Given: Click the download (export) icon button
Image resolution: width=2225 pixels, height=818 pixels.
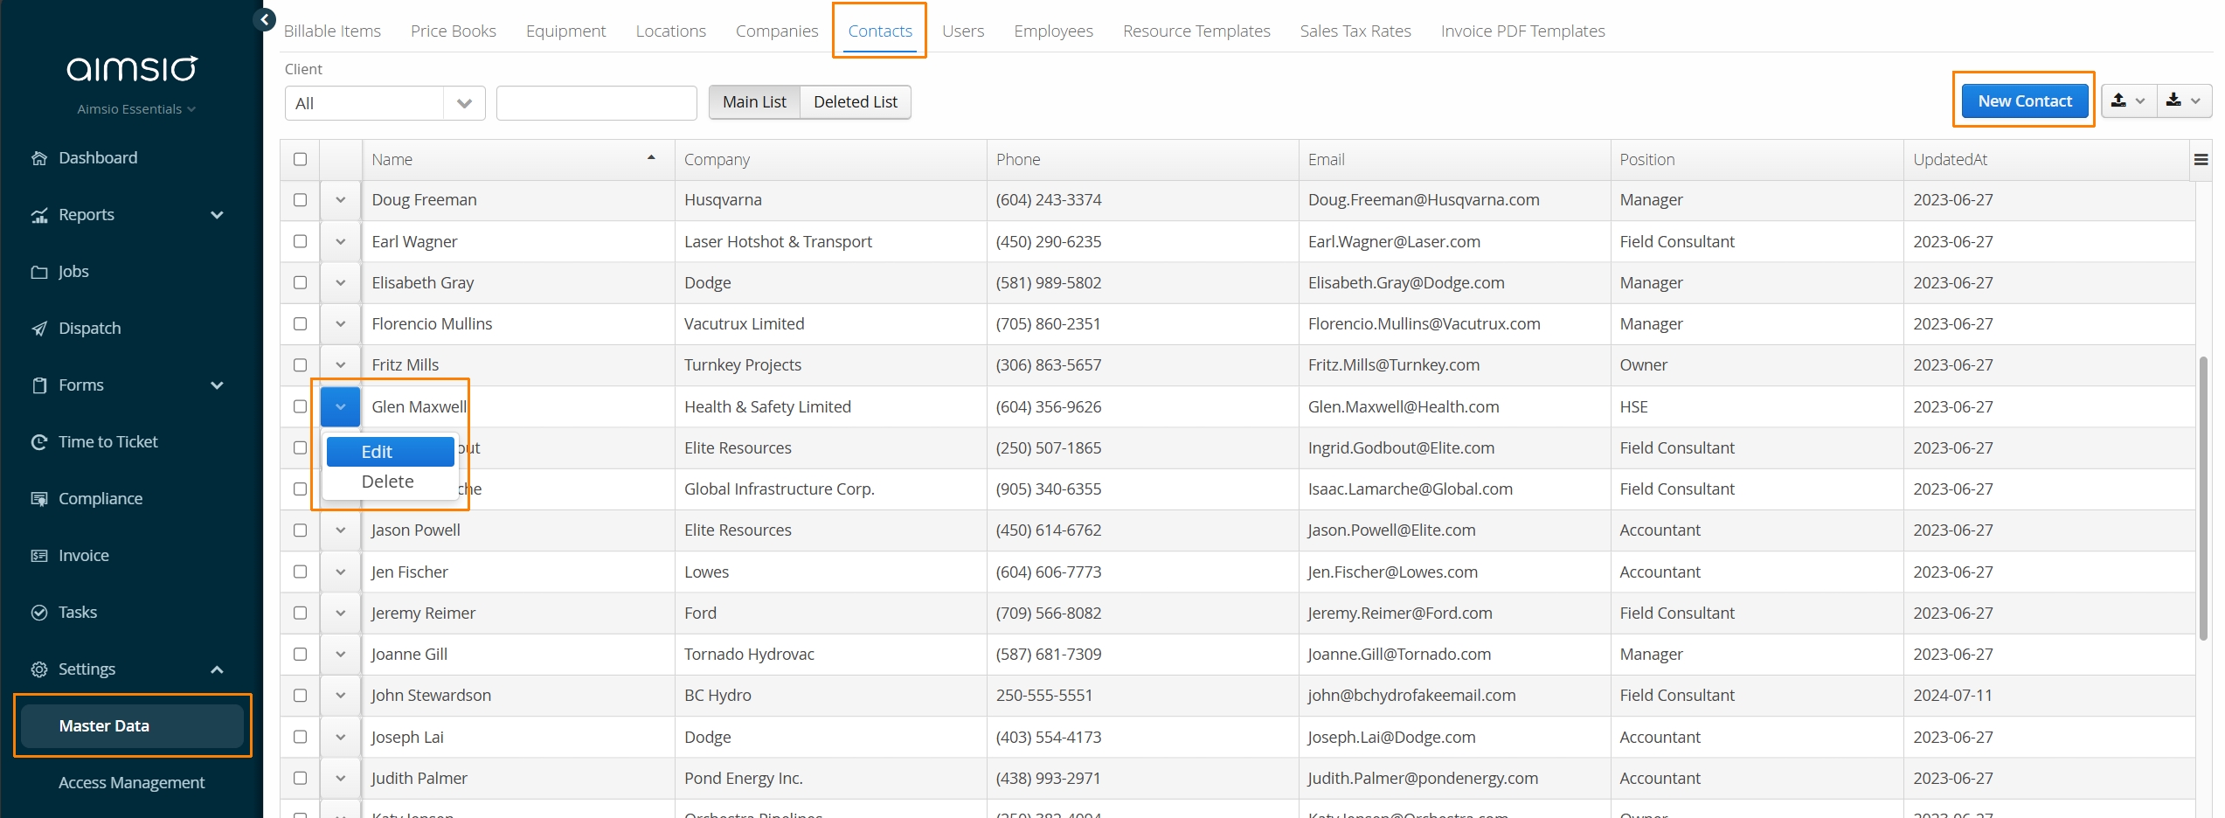Looking at the screenshot, I should click(2184, 101).
